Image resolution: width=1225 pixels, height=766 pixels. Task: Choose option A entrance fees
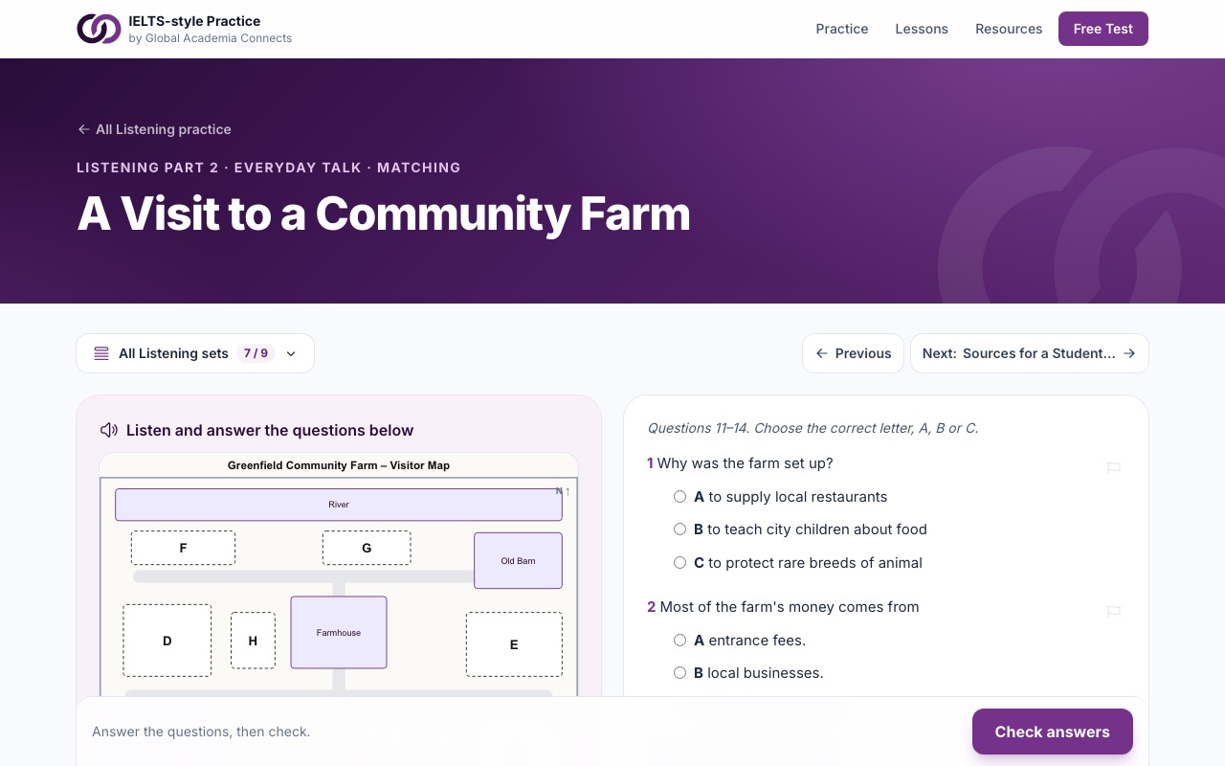[679, 641]
